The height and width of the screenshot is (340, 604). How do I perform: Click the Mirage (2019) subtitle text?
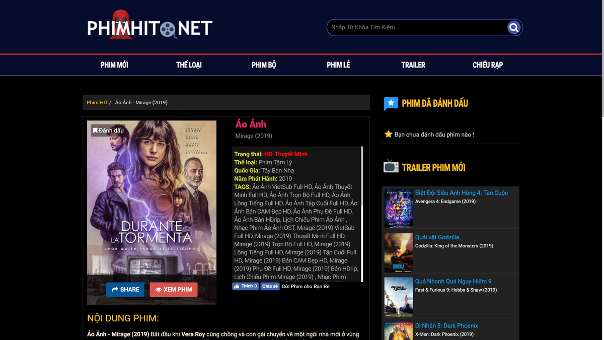pyautogui.click(x=254, y=136)
